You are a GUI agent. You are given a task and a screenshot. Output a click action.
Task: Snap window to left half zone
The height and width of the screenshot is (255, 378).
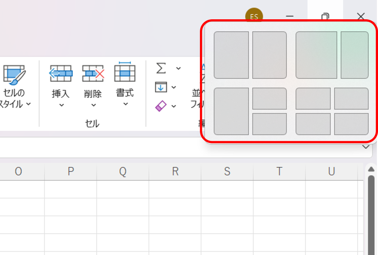click(x=231, y=55)
